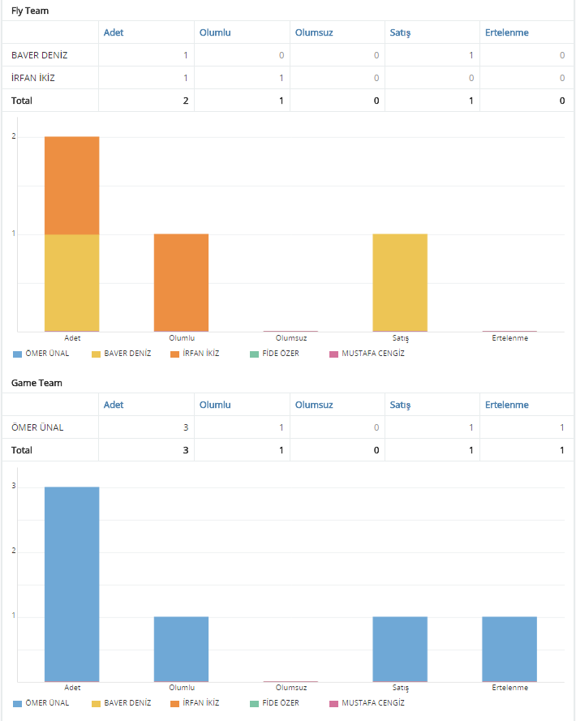Image resolution: width=576 pixels, height=721 pixels.
Task: Sort Fly Team table by Olumsuz header
Action: pyautogui.click(x=314, y=32)
